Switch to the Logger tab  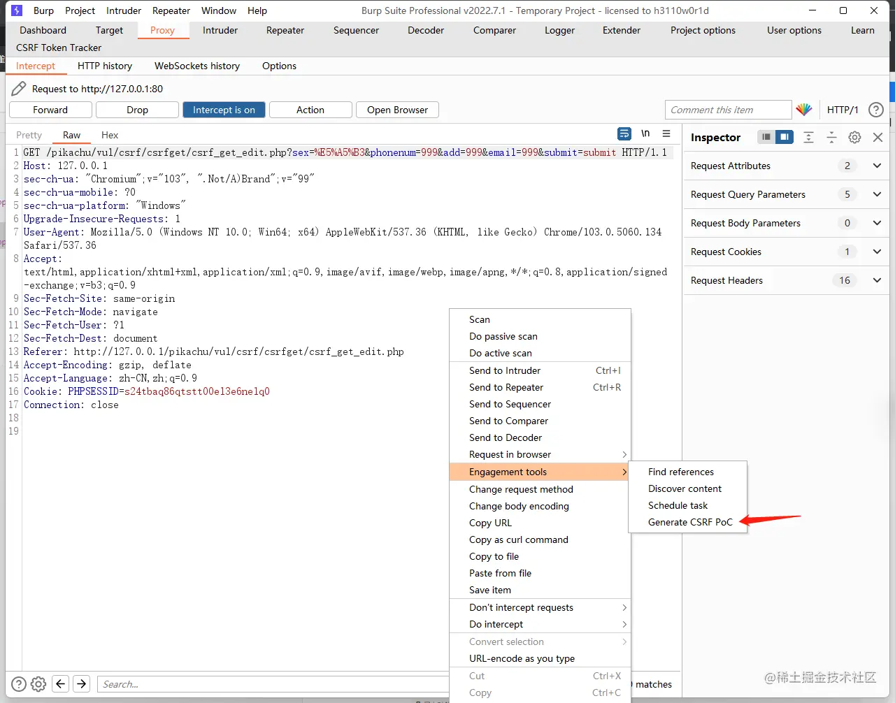click(560, 30)
